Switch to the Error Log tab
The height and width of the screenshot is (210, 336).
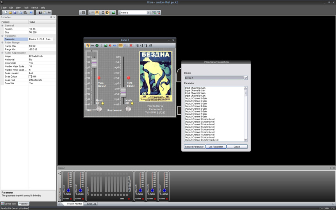[x=91, y=204]
